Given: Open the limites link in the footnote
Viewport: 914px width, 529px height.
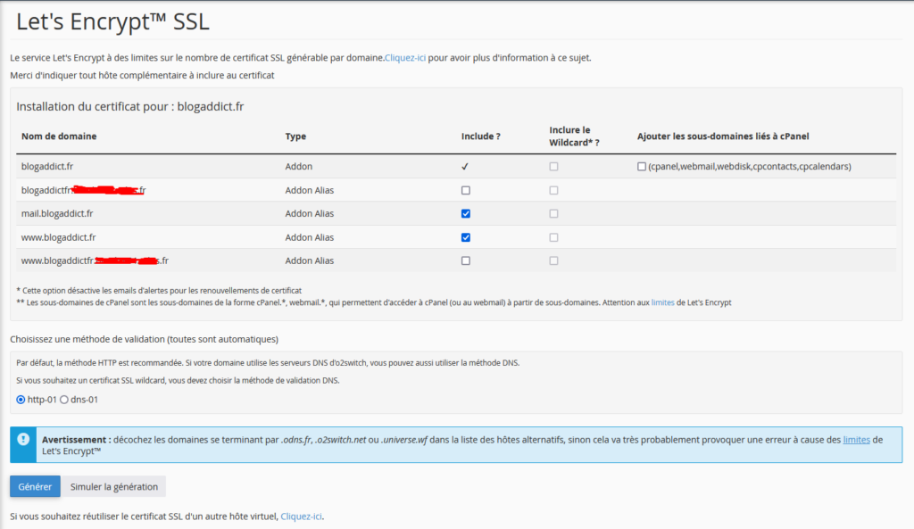Looking at the screenshot, I should [663, 302].
